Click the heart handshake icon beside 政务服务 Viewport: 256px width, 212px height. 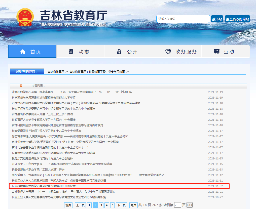pos(168,52)
